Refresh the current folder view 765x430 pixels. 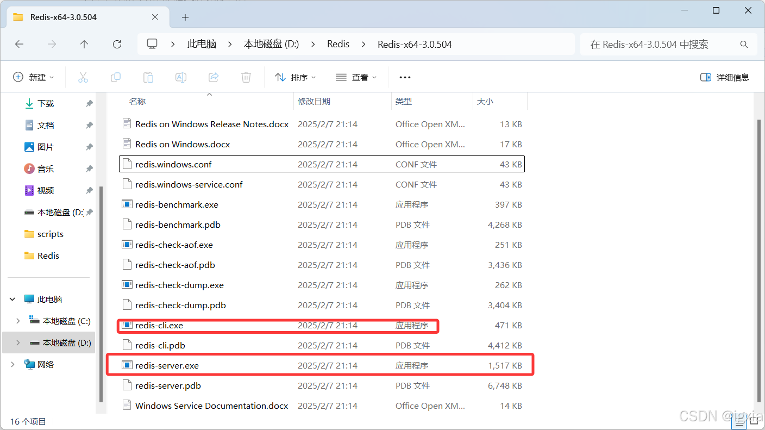(117, 45)
